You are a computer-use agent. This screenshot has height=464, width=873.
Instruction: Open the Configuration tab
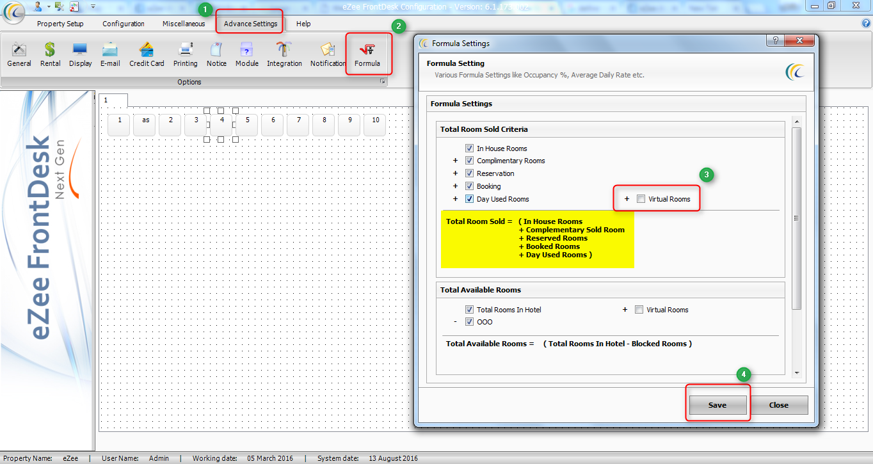[124, 24]
